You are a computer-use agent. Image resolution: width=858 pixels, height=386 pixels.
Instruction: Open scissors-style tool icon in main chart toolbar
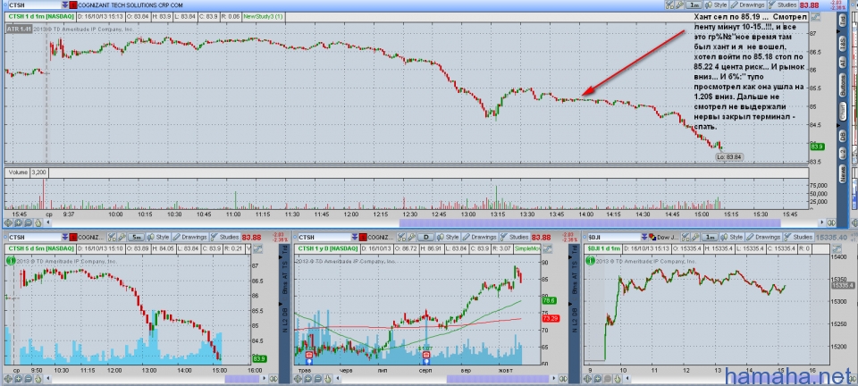coord(669,5)
